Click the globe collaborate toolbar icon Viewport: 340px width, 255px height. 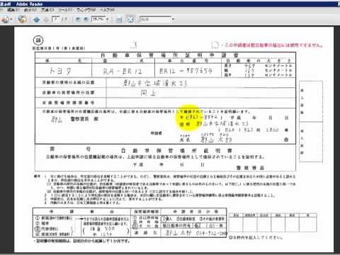pyautogui.click(x=23, y=19)
